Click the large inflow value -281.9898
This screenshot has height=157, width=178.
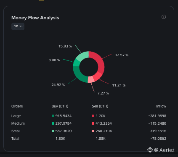[x=157, y=116]
